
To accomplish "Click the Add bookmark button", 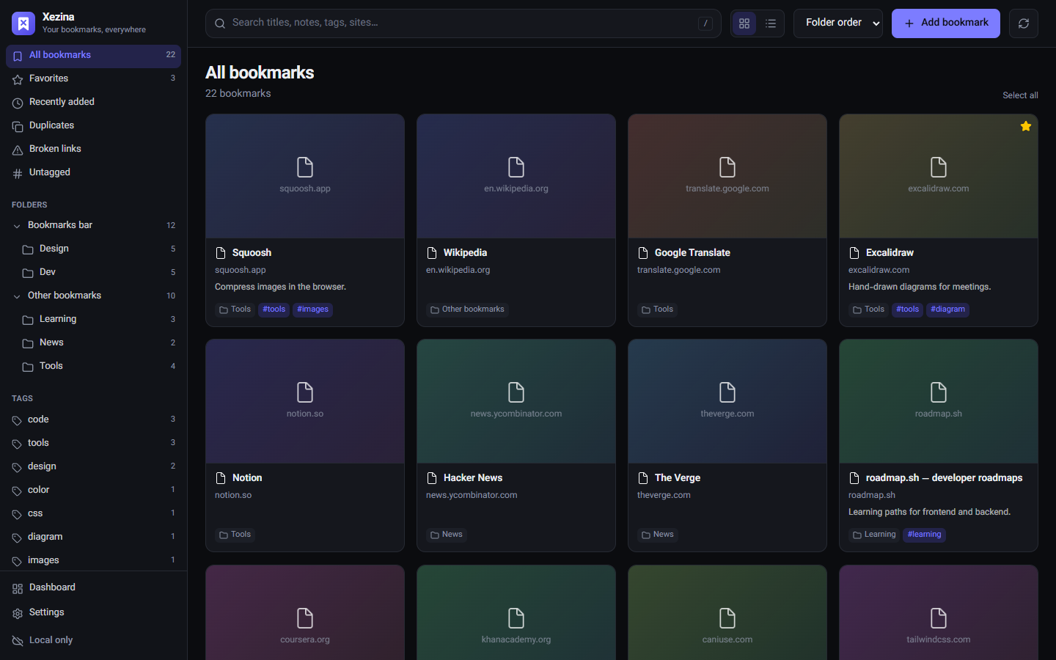I will [946, 23].
